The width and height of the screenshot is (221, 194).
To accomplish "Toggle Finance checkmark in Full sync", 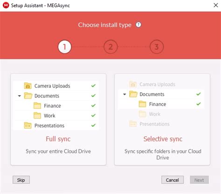I will [93, 105].
